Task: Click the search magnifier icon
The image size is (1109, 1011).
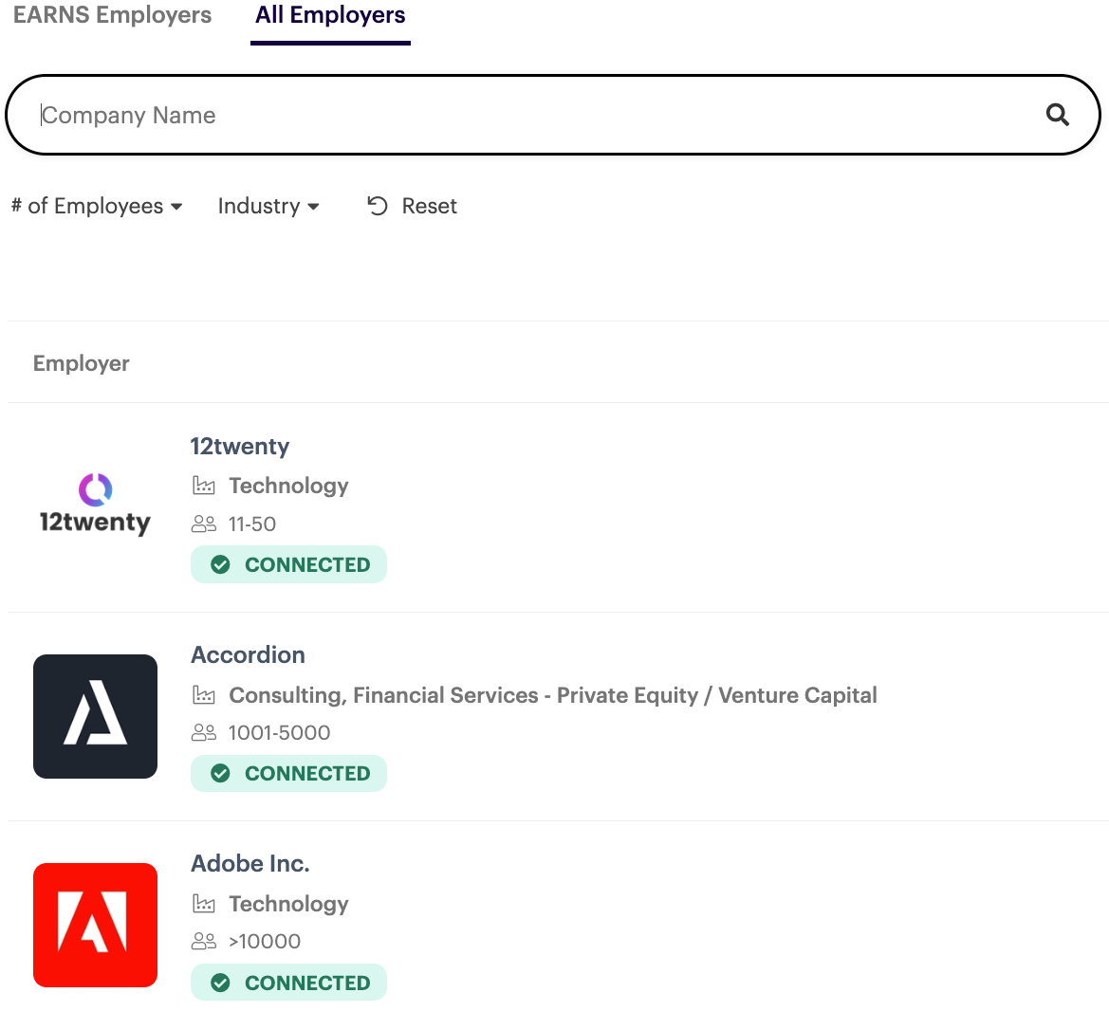Action: coord(1057,115)
